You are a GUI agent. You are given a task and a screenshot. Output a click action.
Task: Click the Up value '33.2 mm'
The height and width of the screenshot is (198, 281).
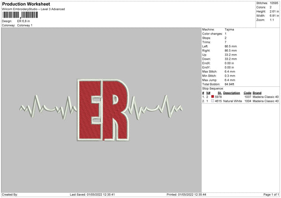point(230,55)
